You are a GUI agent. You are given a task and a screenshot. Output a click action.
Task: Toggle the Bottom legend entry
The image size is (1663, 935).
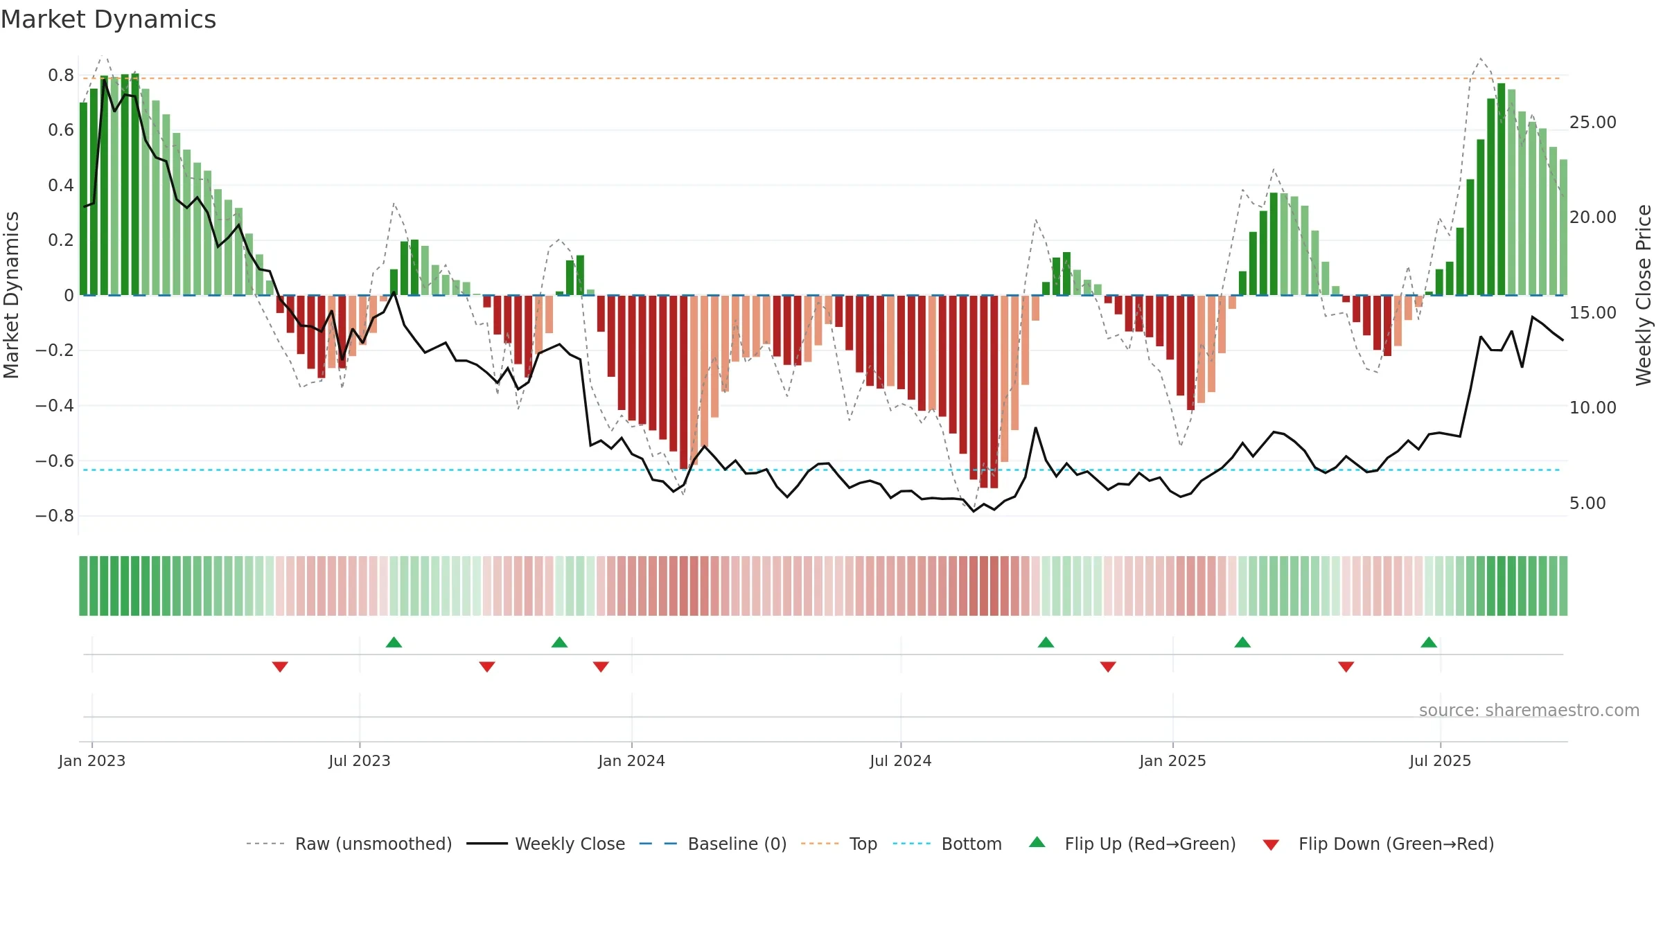[x=947, y=844]
